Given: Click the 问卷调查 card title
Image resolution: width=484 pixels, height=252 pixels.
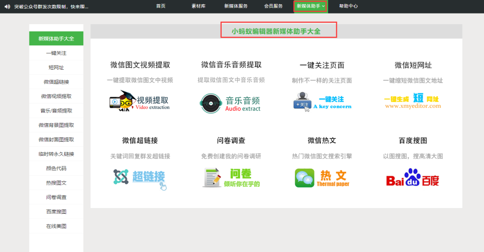Looking at the screenshot, I should (231, 141).
